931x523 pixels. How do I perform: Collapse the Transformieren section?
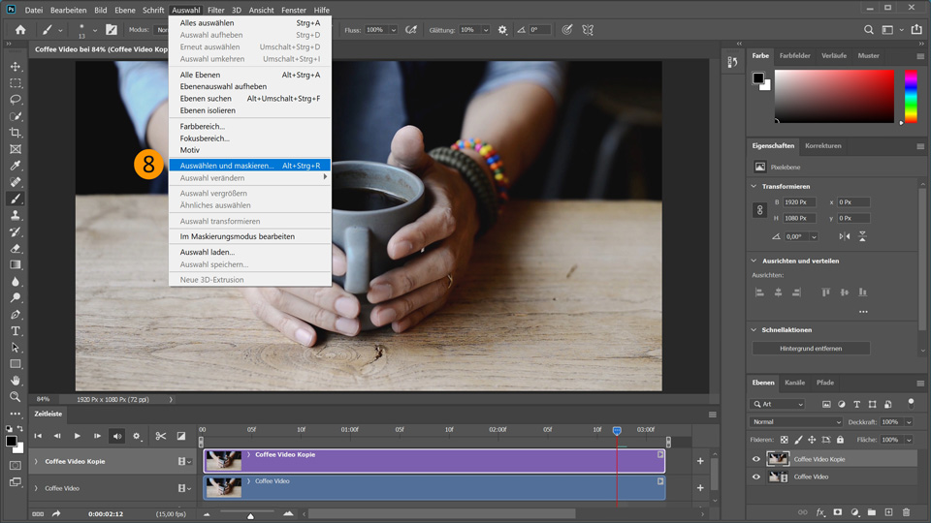tap(755, 186)
